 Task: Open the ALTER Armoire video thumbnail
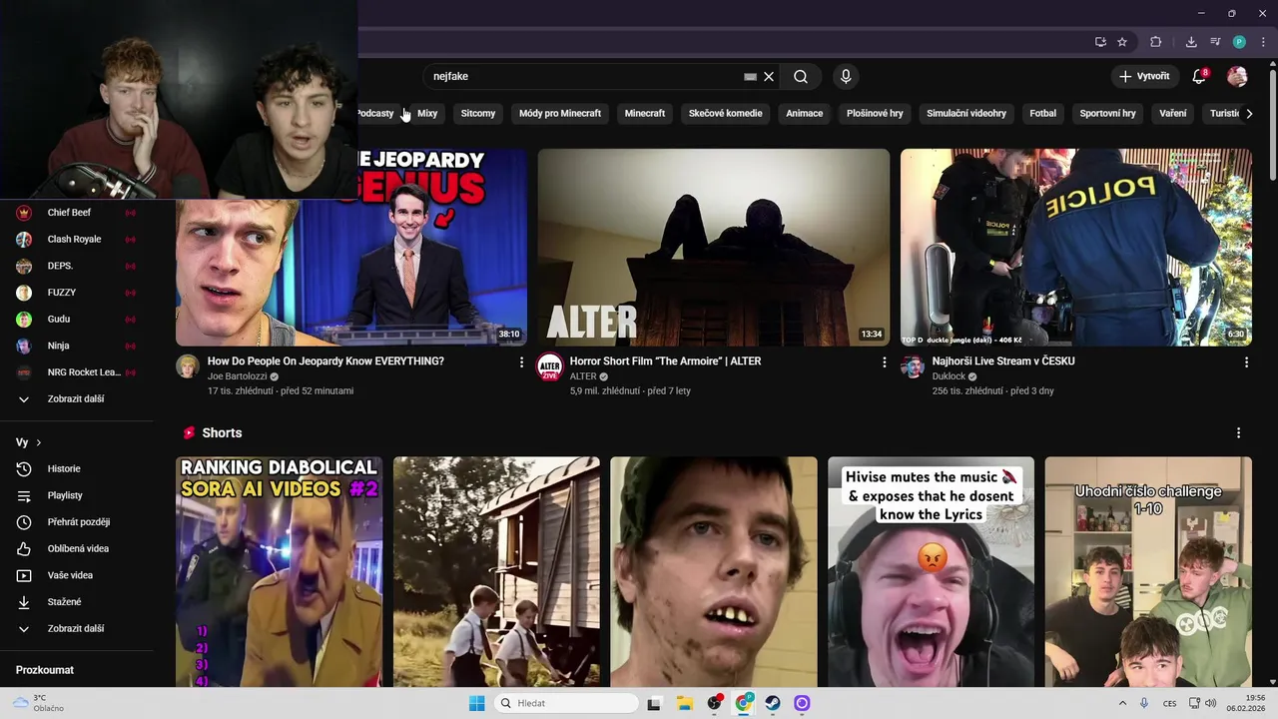[714, 247]
